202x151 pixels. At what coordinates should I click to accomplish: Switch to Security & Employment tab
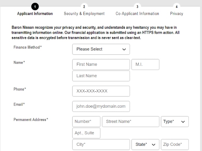click(x=84, y=14)
